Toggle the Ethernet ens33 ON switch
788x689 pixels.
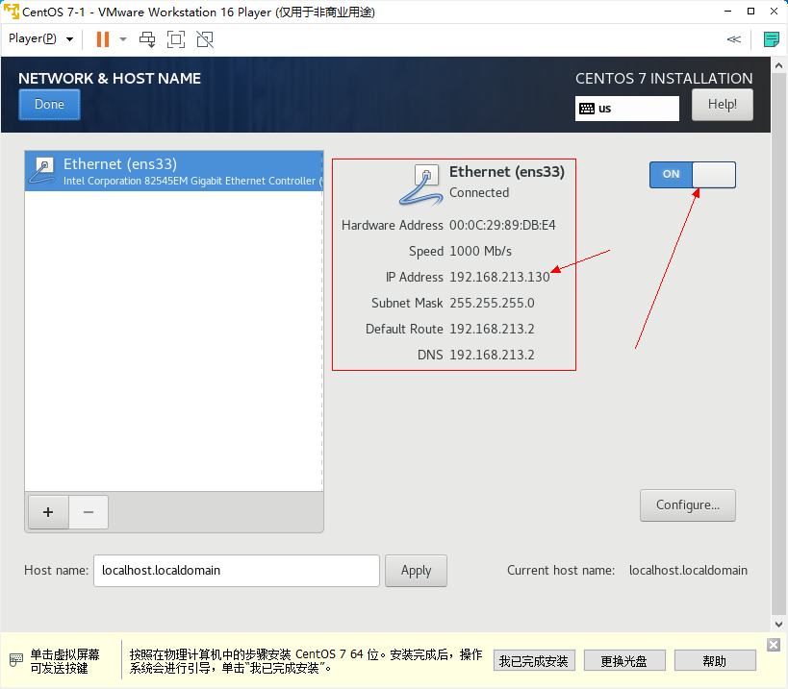(692, 174)
